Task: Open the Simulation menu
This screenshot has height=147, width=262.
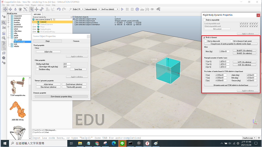Action: pos(20,5)
